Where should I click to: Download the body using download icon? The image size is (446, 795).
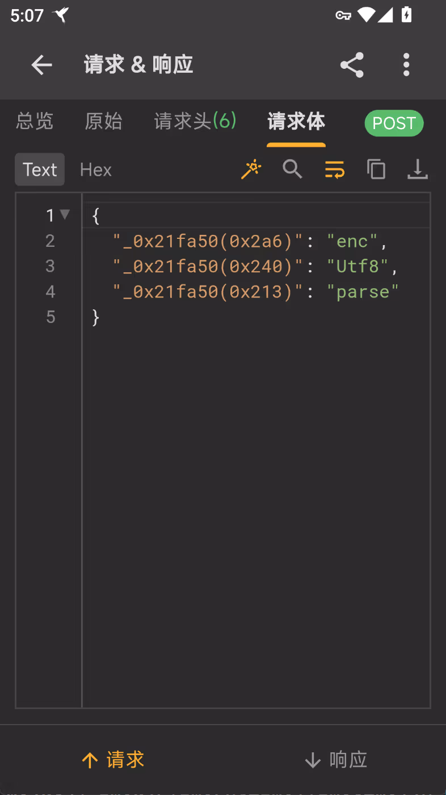pyautogui.click(x=418, y=169)
